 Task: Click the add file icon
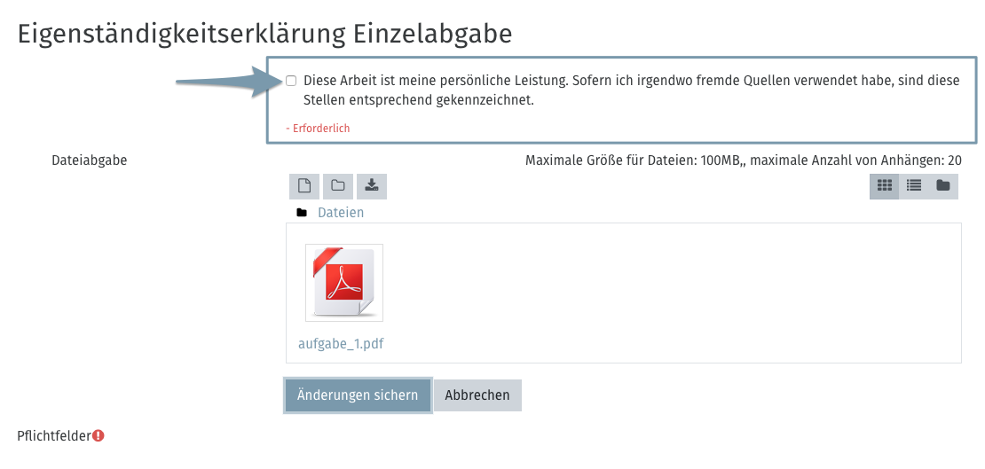click(x=304, y=186)
